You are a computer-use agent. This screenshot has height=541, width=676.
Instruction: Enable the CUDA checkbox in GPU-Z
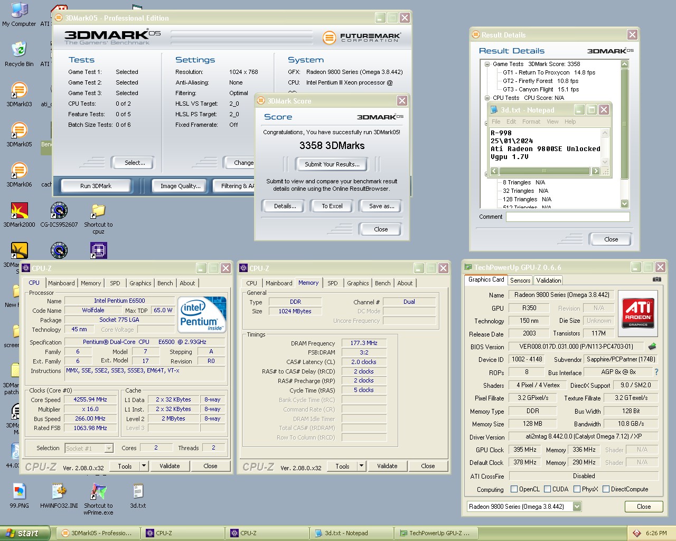[x=547, y=489]
